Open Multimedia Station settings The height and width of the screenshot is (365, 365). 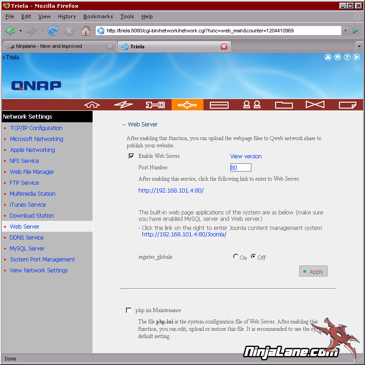click(x=32, y=193)
